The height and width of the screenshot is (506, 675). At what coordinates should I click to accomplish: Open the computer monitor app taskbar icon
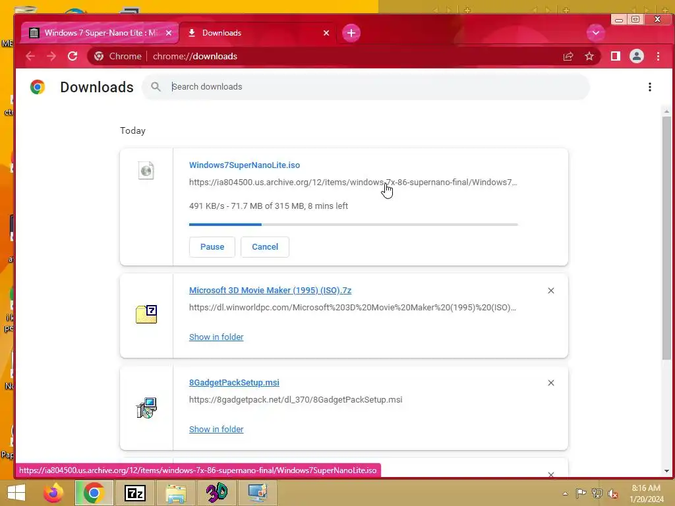point(258,493)
